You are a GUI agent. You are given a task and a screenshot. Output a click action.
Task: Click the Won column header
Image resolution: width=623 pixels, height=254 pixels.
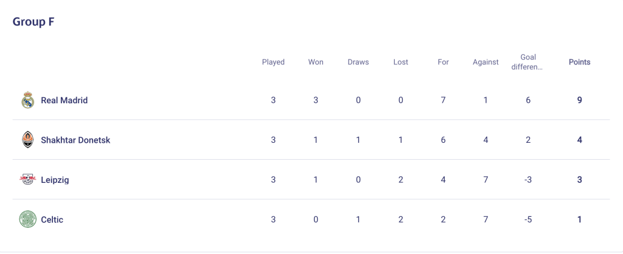(x=316, y=62)
